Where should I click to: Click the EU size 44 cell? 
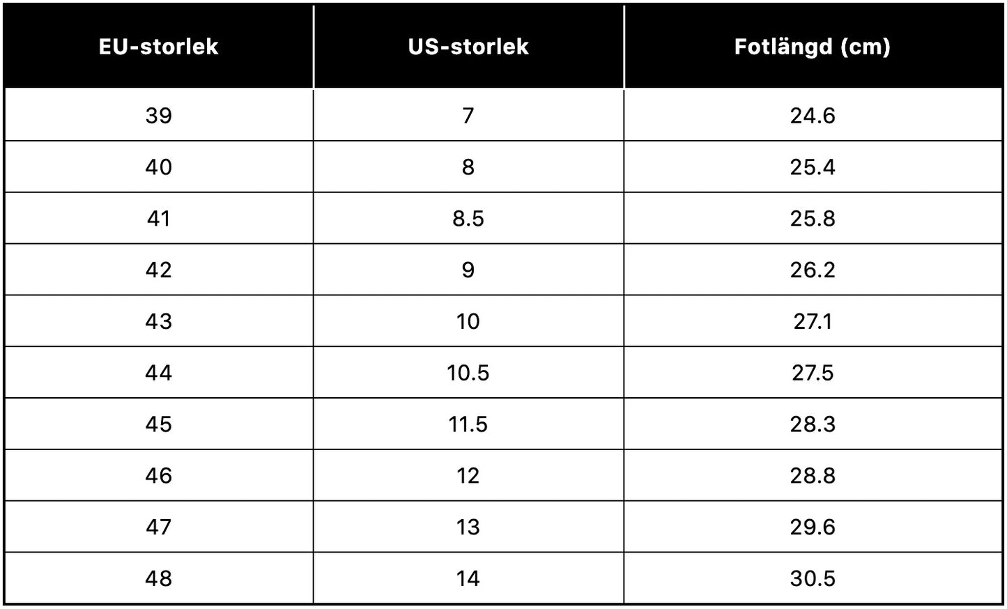[x=159, y=373]
